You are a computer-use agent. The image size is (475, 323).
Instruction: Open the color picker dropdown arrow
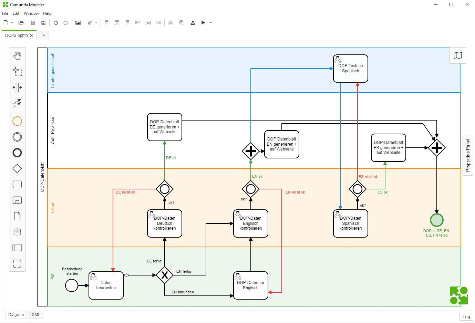click(96, 23)
